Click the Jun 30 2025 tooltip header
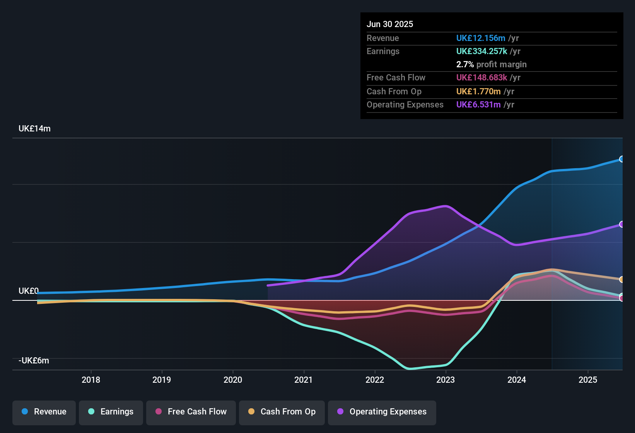 pyautogui.click(x=390, y=24)
